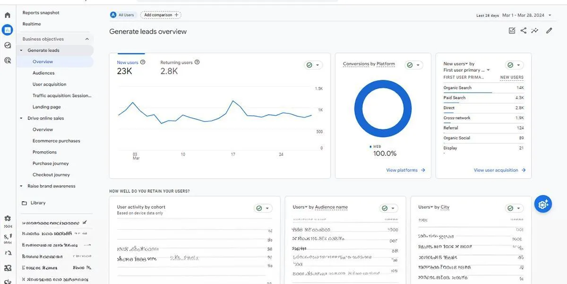Screen dimensions: 567x284
Task: Collapse the Business objectives section
Action: [x=87, y=39]
